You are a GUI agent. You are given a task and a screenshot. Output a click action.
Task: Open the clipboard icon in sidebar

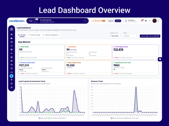pyautogui.click(x=11, y=61)
